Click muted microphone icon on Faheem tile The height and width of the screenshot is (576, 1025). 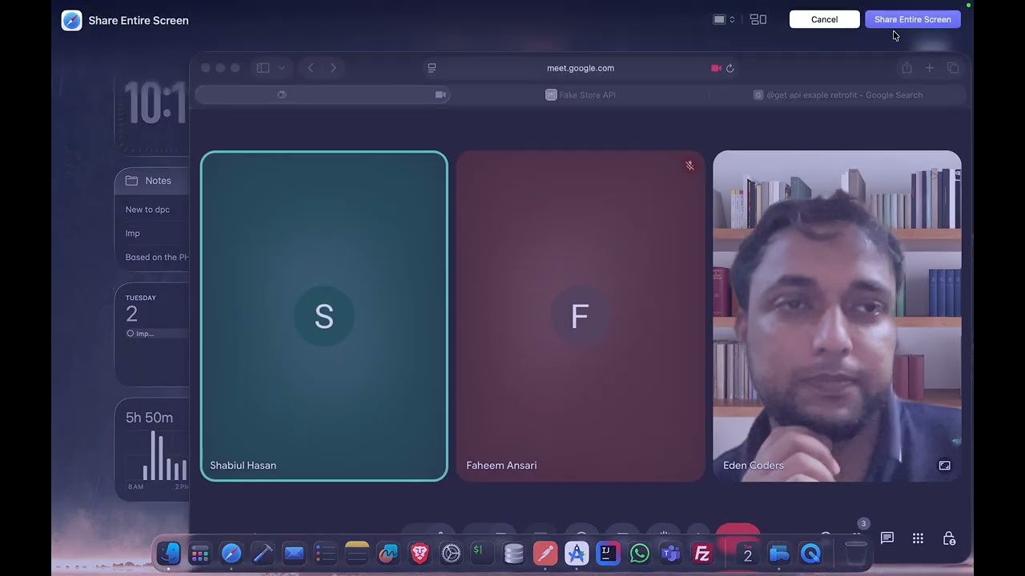point(689,166)
